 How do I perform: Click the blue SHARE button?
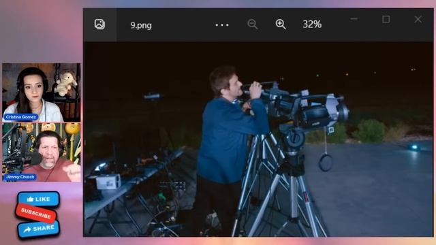coord(39,229)
